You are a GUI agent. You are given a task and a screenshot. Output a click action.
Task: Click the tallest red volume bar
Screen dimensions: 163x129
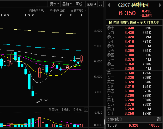tap(36, 120)
